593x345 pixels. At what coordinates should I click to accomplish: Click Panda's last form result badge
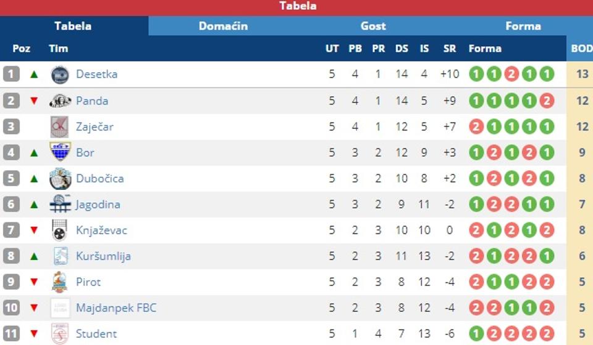tap(547, 101)
